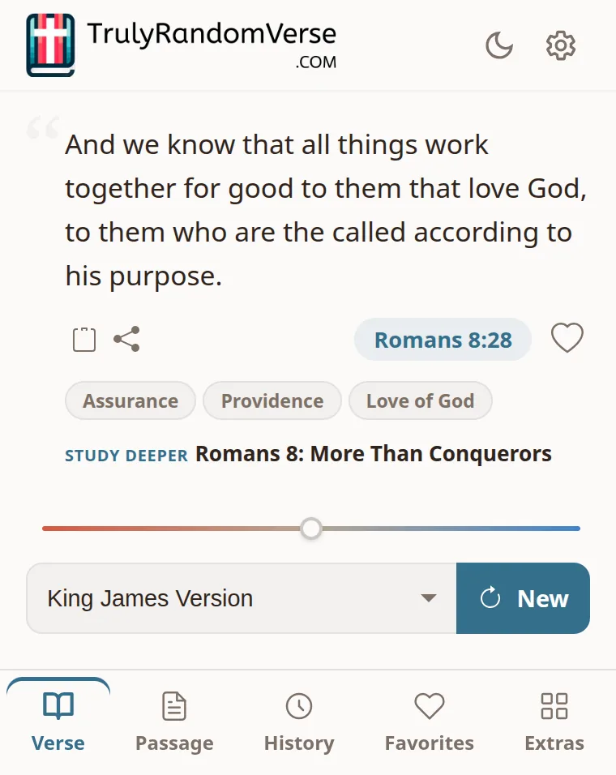Open the Romans 8:28 reference badge
The width and height of the screenshot is (616, 775).
coord(443,340)
